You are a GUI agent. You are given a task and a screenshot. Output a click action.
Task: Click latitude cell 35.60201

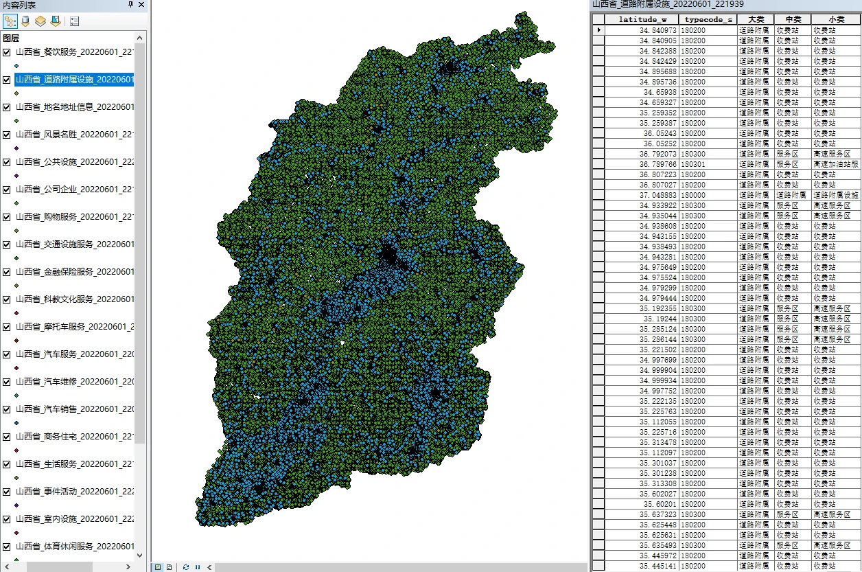tap(642, 504)
